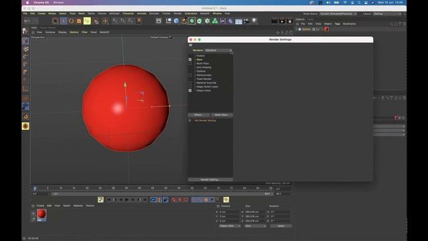Viewport: 428px width, 241px height.
Task: Select My Render Setting preset entry
Action: pos(205,120)
